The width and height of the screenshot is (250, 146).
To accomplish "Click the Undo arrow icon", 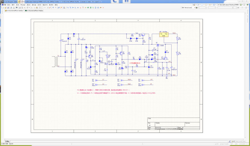I will 53,8.
